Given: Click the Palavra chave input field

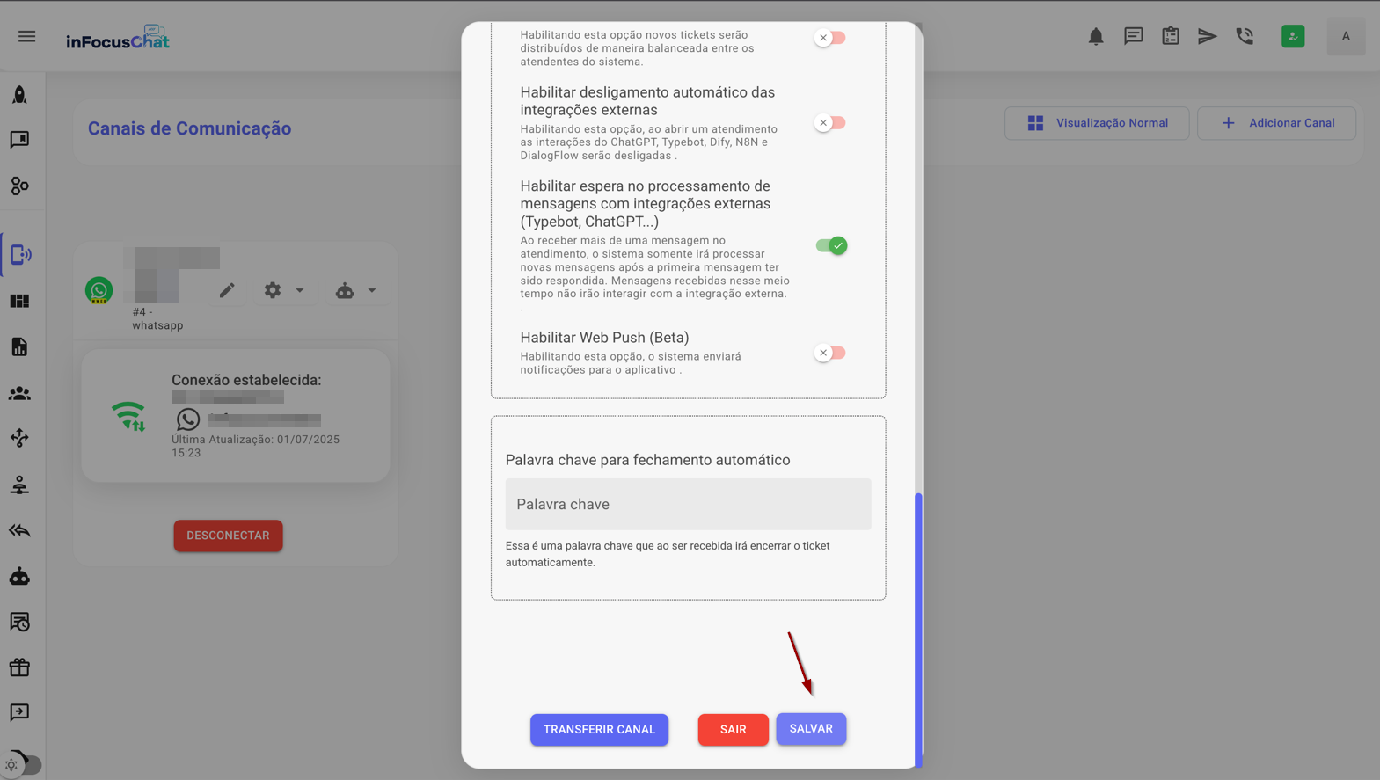Looking at the screenshot, I should (688, 504).
